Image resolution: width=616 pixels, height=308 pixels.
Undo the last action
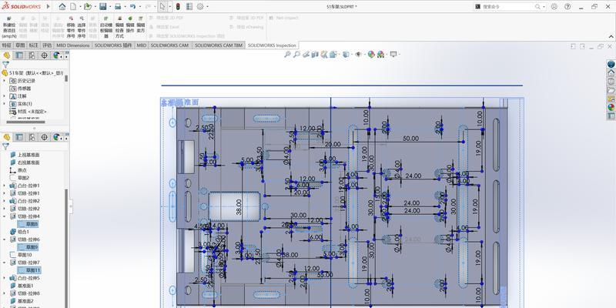pyautogui.click(x=132, y=7)
